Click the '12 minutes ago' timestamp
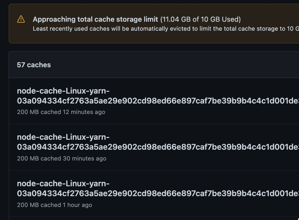The image size is (299, 220). tap(84, 112)
